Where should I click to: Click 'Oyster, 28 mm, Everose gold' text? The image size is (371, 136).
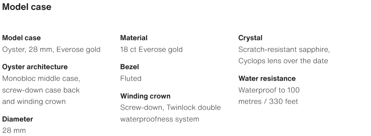[x=51, y=49]
